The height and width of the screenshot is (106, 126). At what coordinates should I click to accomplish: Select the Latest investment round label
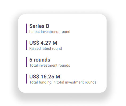click(x=50, y=32)
